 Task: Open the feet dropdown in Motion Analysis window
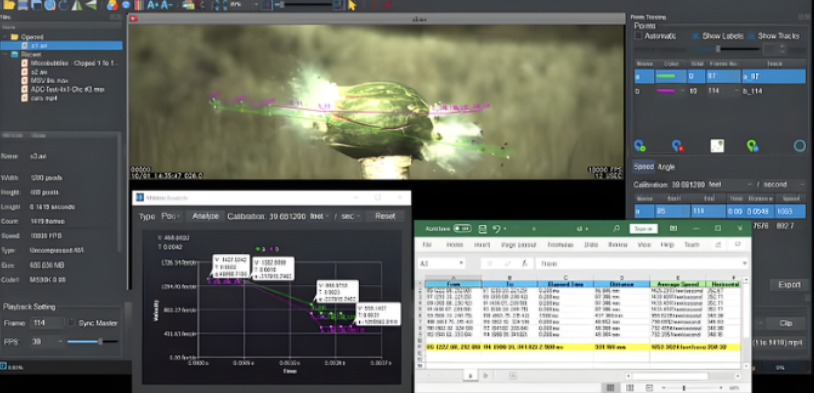tap(320, 216)
